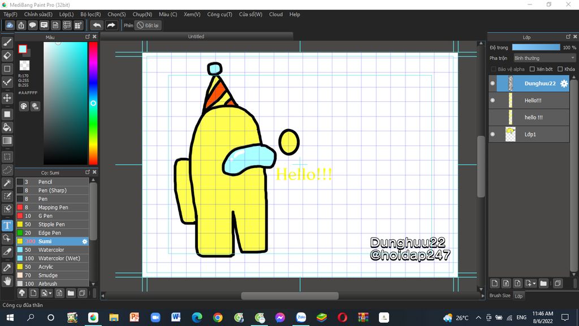The height and width of the screenshot is (326, 579).
Task: Toggle Bảo vệ alpha checkbox
Action: (493, 69)
